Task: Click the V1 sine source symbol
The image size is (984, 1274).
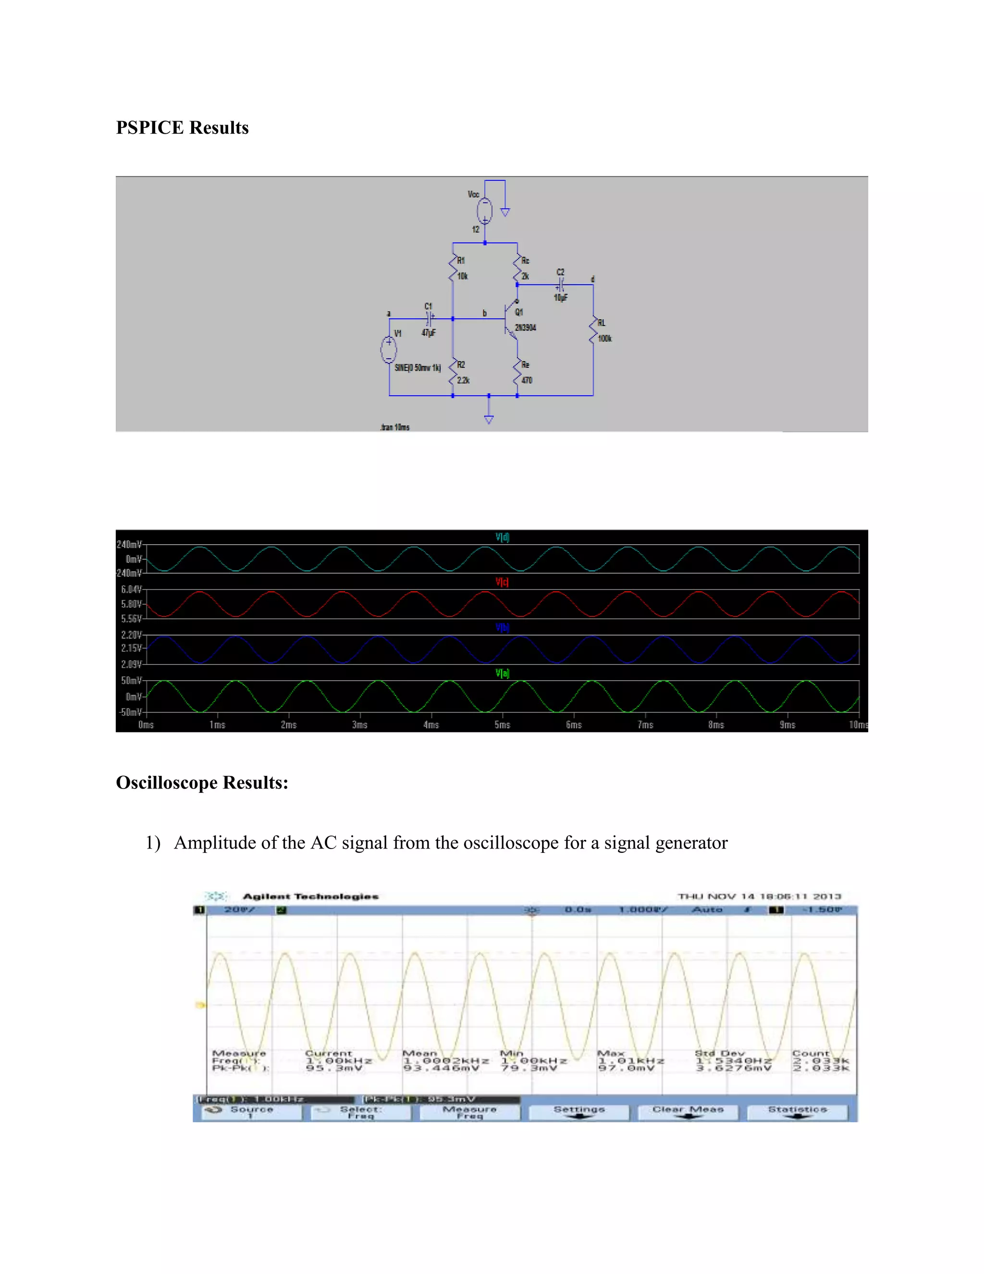Action: click(389, 350)
